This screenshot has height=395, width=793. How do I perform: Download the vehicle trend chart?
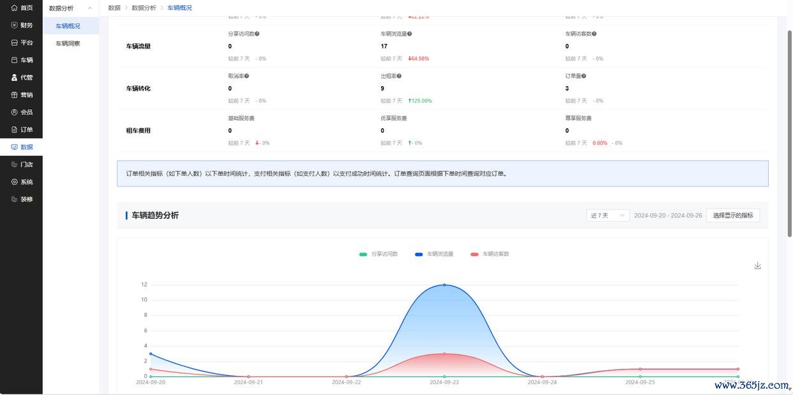(758, 265)
